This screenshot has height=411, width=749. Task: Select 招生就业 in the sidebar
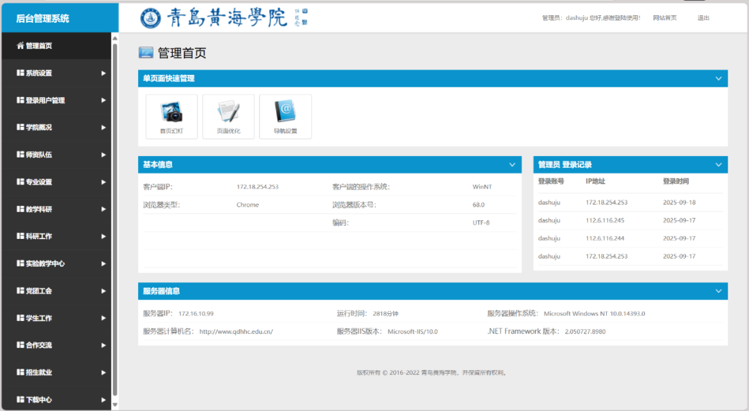[x=39, y=372]
